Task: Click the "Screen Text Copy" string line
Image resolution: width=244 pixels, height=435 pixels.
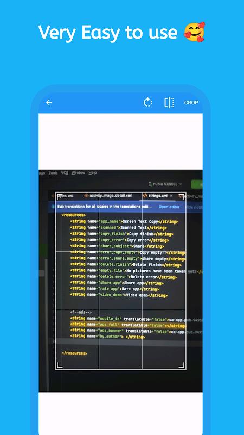Action: pos(124,222)
